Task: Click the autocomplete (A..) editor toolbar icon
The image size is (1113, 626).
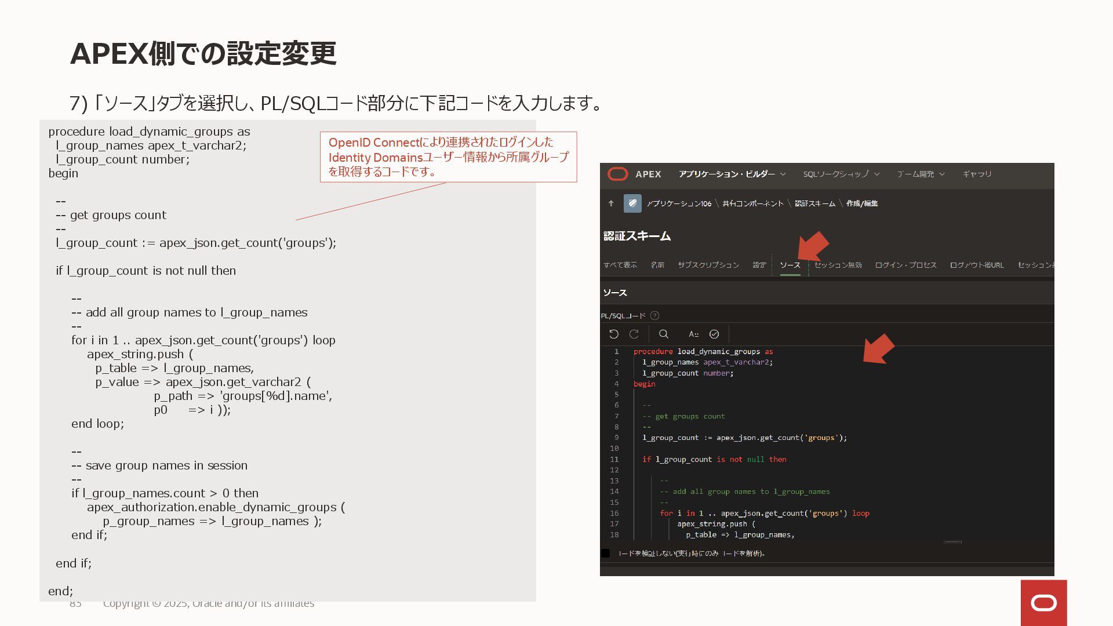Action: pos(693,334)
